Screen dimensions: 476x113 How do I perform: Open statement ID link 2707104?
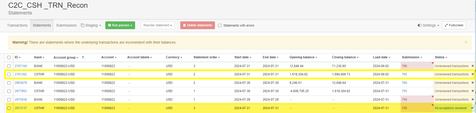click(x=21, y=66)
